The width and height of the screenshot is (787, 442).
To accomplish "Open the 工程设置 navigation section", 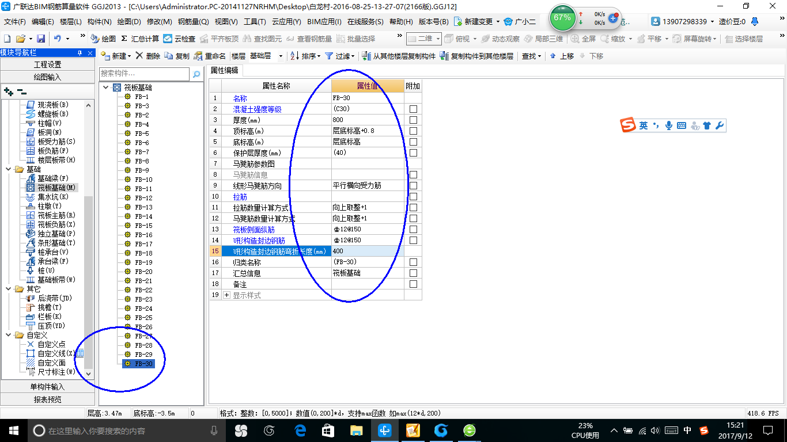I will point(47,64).
